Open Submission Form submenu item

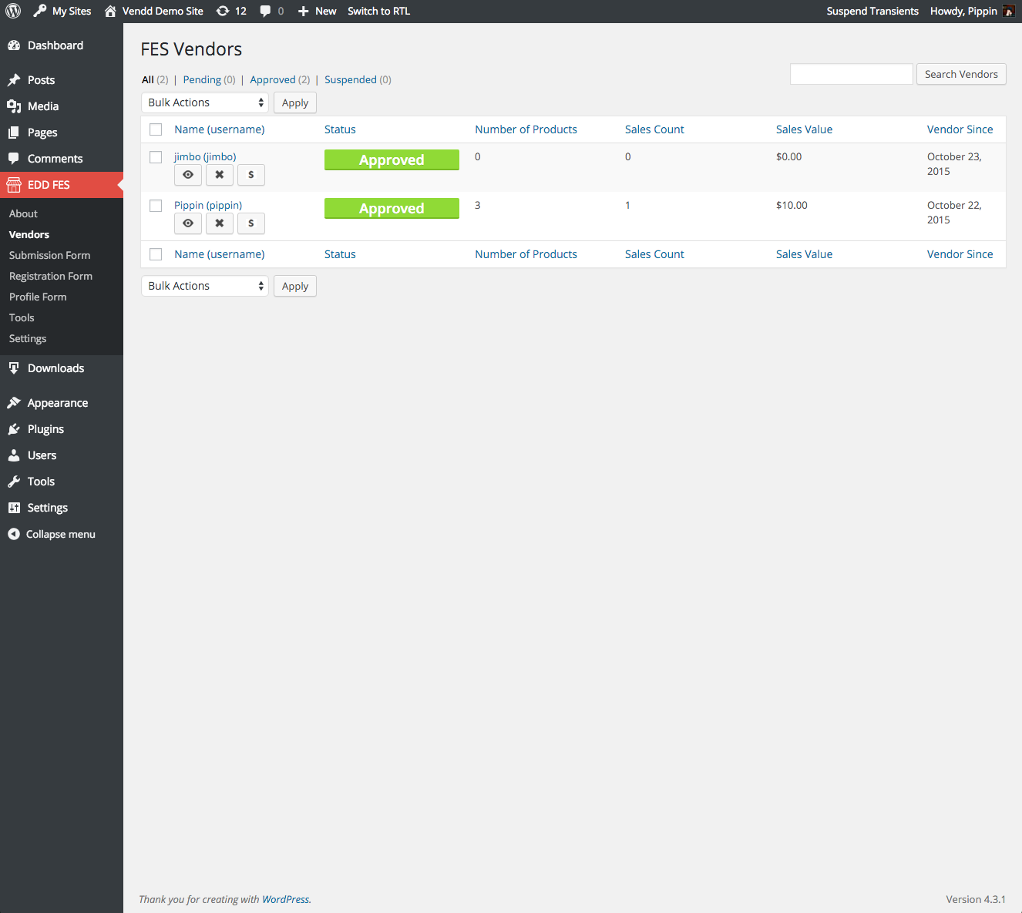click(49, 255)
